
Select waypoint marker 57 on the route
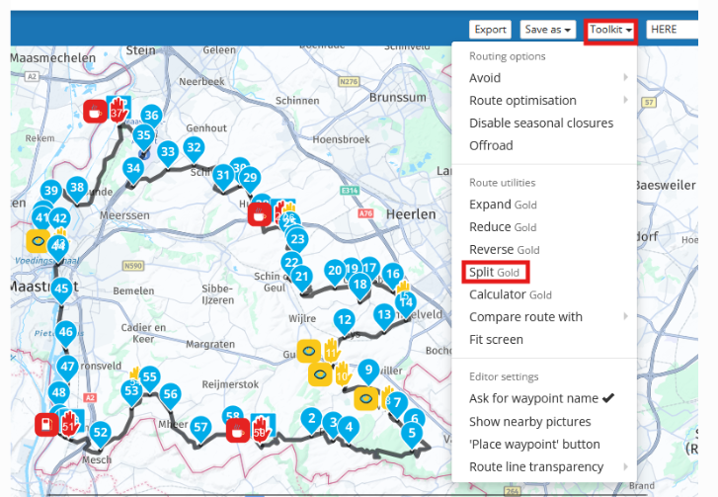click(201, 427)
